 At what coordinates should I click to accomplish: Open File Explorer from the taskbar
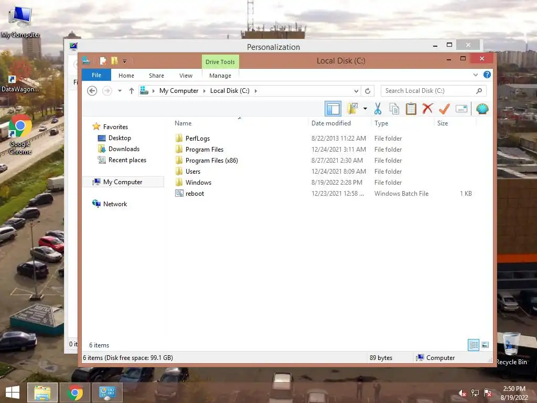tap(42, 393)
